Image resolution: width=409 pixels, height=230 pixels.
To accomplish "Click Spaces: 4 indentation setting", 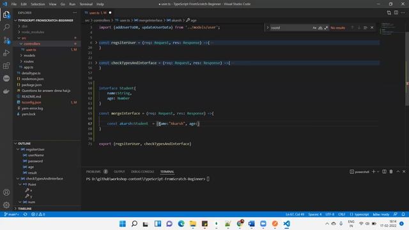I will 315,214.
